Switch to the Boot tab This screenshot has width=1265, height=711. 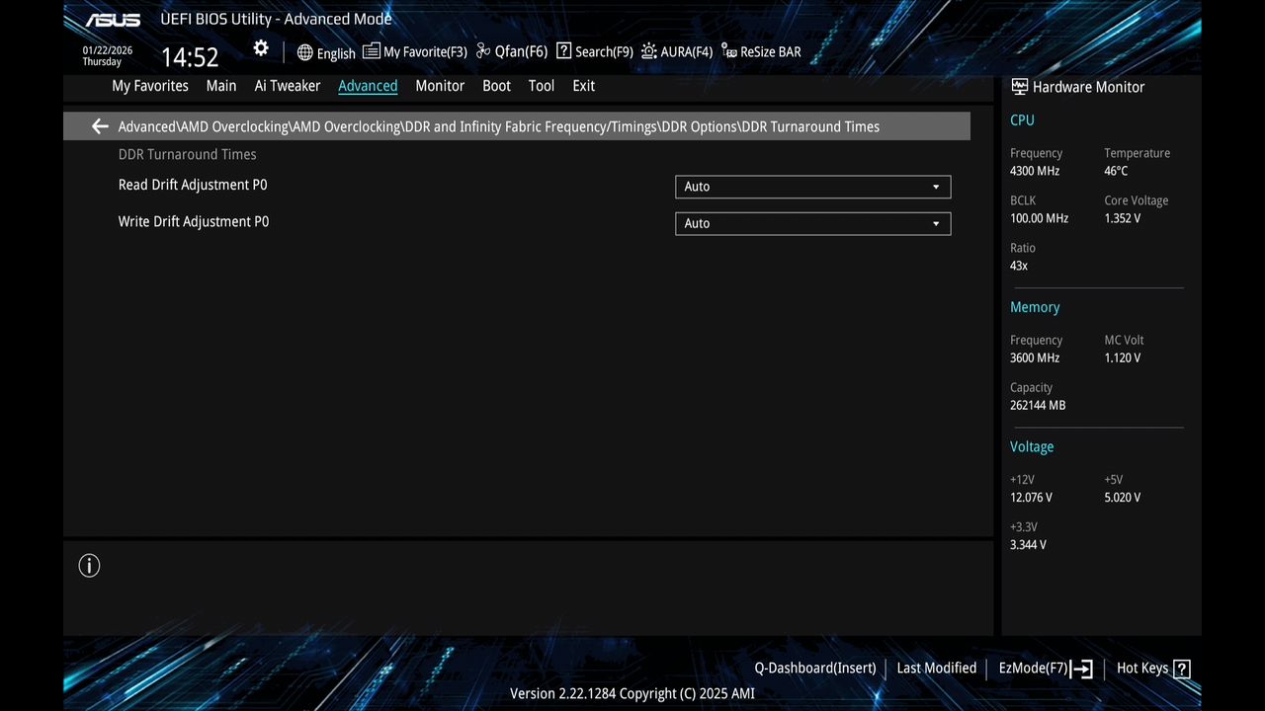coord(496,86)
